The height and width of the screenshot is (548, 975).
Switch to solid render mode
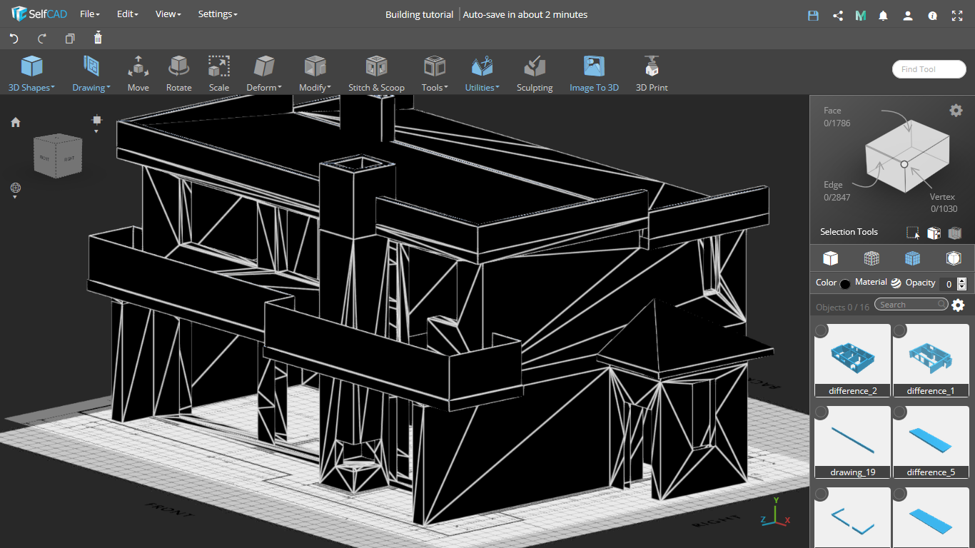pyautogui.click(x=830, y=258)
